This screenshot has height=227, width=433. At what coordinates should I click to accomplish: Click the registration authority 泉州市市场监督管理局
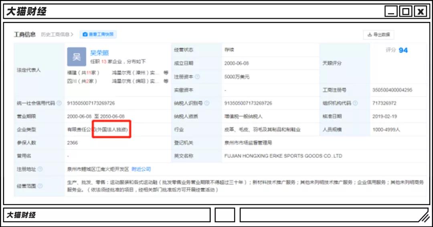point(248,143)
